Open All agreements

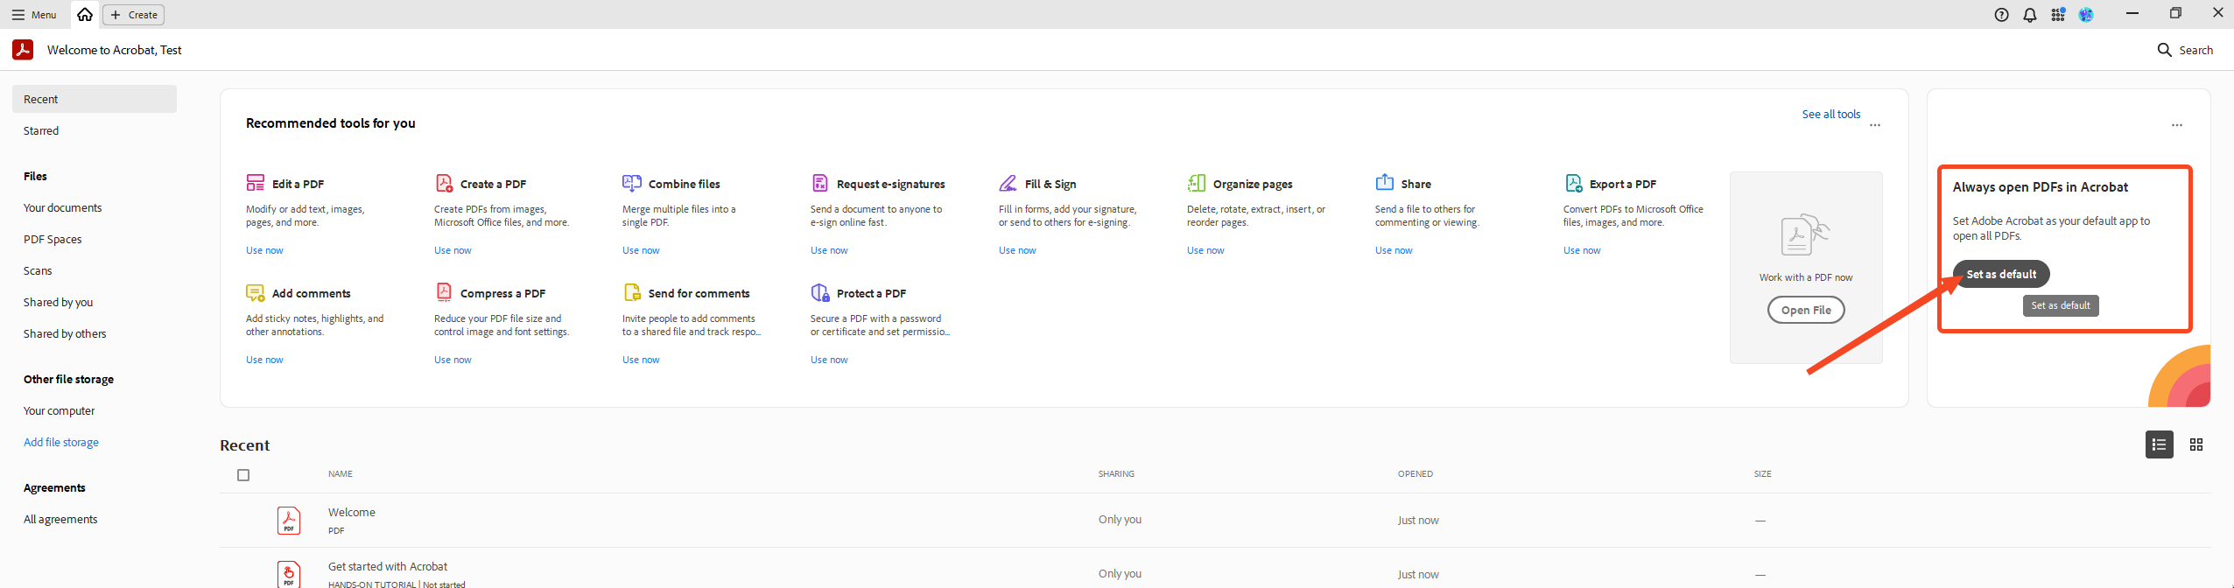(x=60, y=519)
